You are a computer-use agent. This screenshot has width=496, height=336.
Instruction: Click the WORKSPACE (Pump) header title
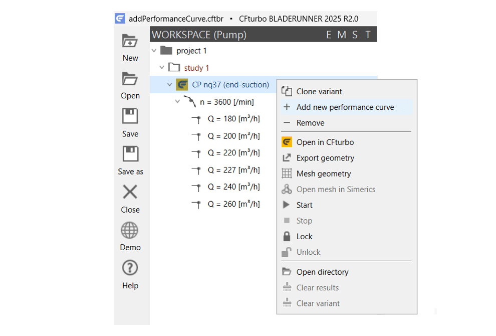pos(199,35)
